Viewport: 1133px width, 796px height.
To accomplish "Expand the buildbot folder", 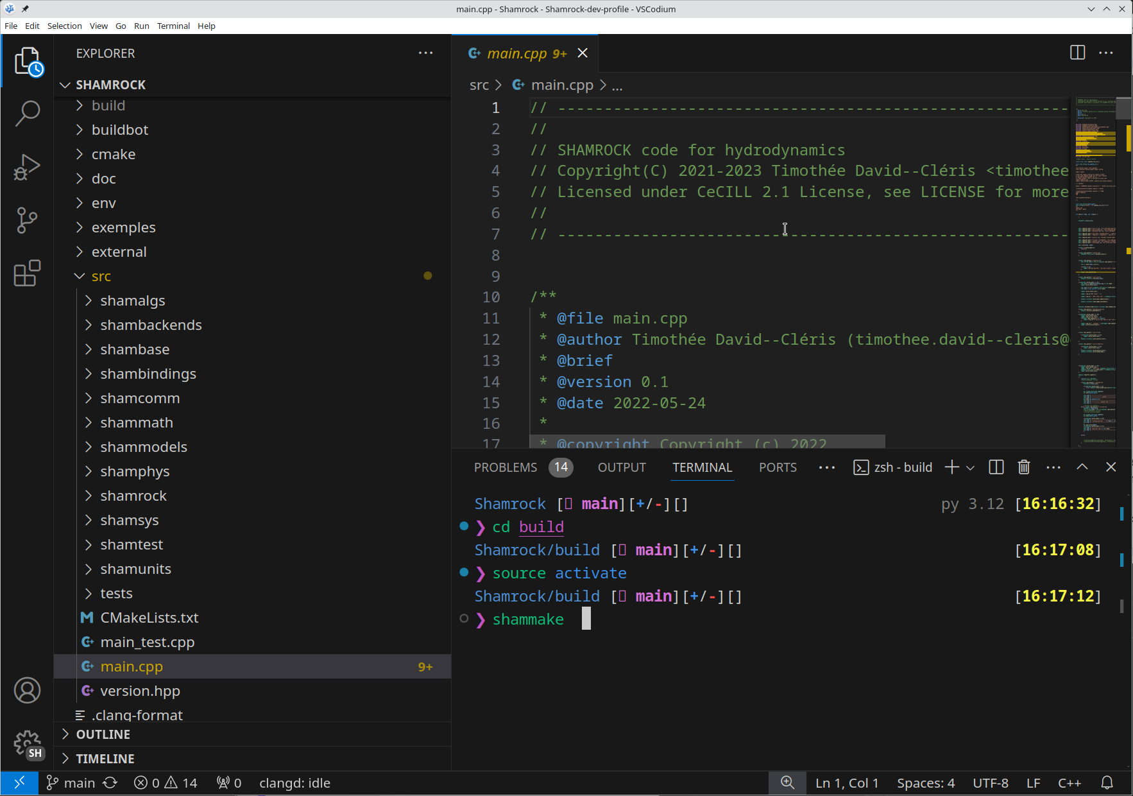I will tap(252, 130).
